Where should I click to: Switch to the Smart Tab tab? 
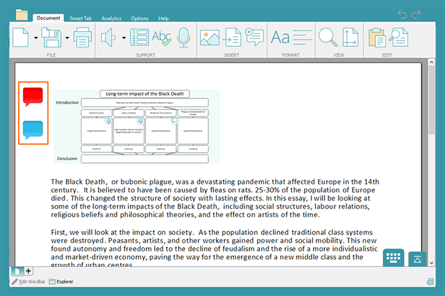pyautogui.click(x=81, y=18)
